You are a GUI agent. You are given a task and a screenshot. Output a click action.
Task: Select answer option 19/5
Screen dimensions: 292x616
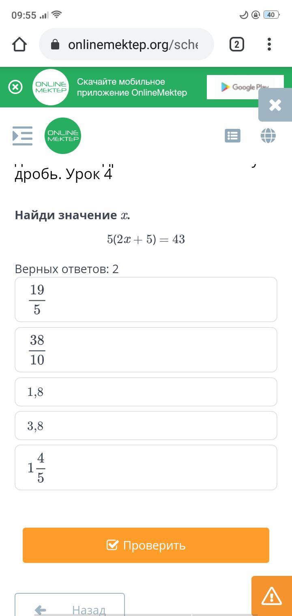(146, 299)
